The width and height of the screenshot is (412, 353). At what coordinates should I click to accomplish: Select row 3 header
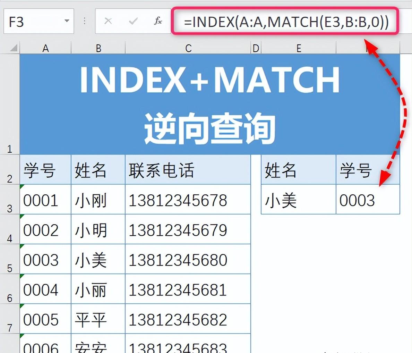tap(10, 199)
